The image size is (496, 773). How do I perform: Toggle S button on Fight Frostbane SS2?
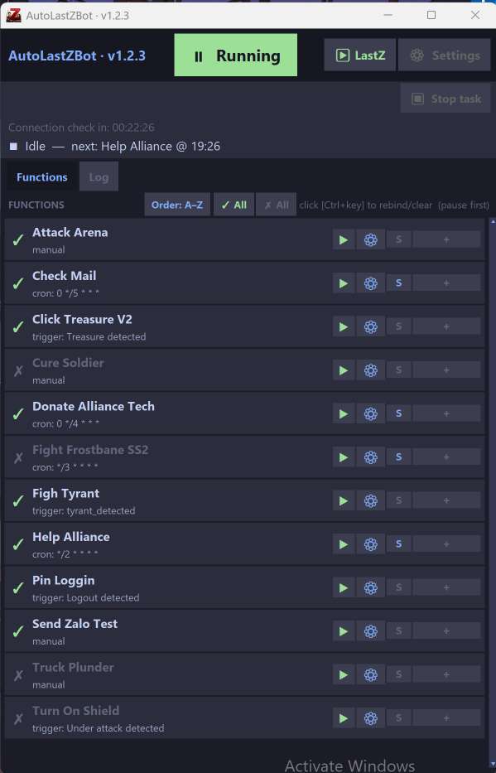[398, 457]
